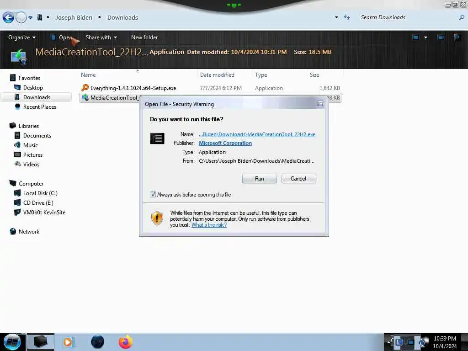Select Favorites in the navigation pane
The image size is (468, 351).
click(x=29, y=78)
